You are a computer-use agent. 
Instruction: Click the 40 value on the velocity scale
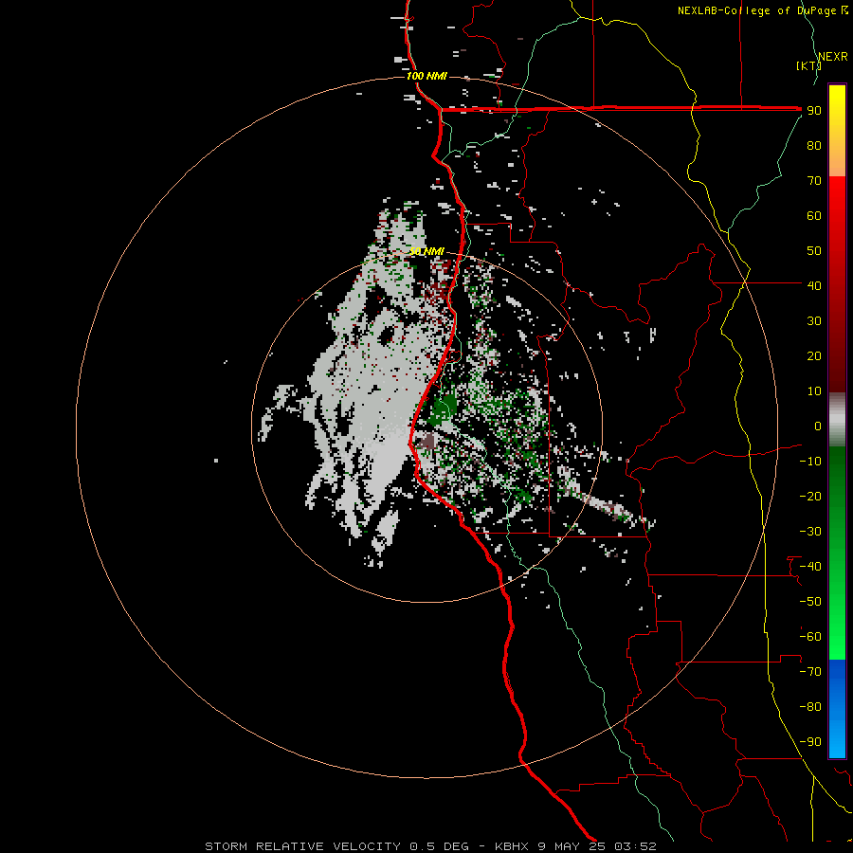pyautogui.click(x=814, y=286)
